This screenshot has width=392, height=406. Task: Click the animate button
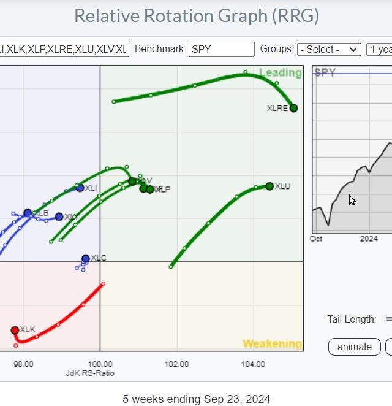point(354,347)
